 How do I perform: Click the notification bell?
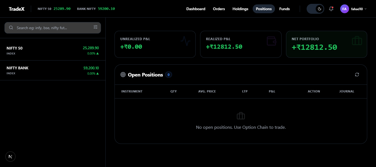[x=331, y=9]
